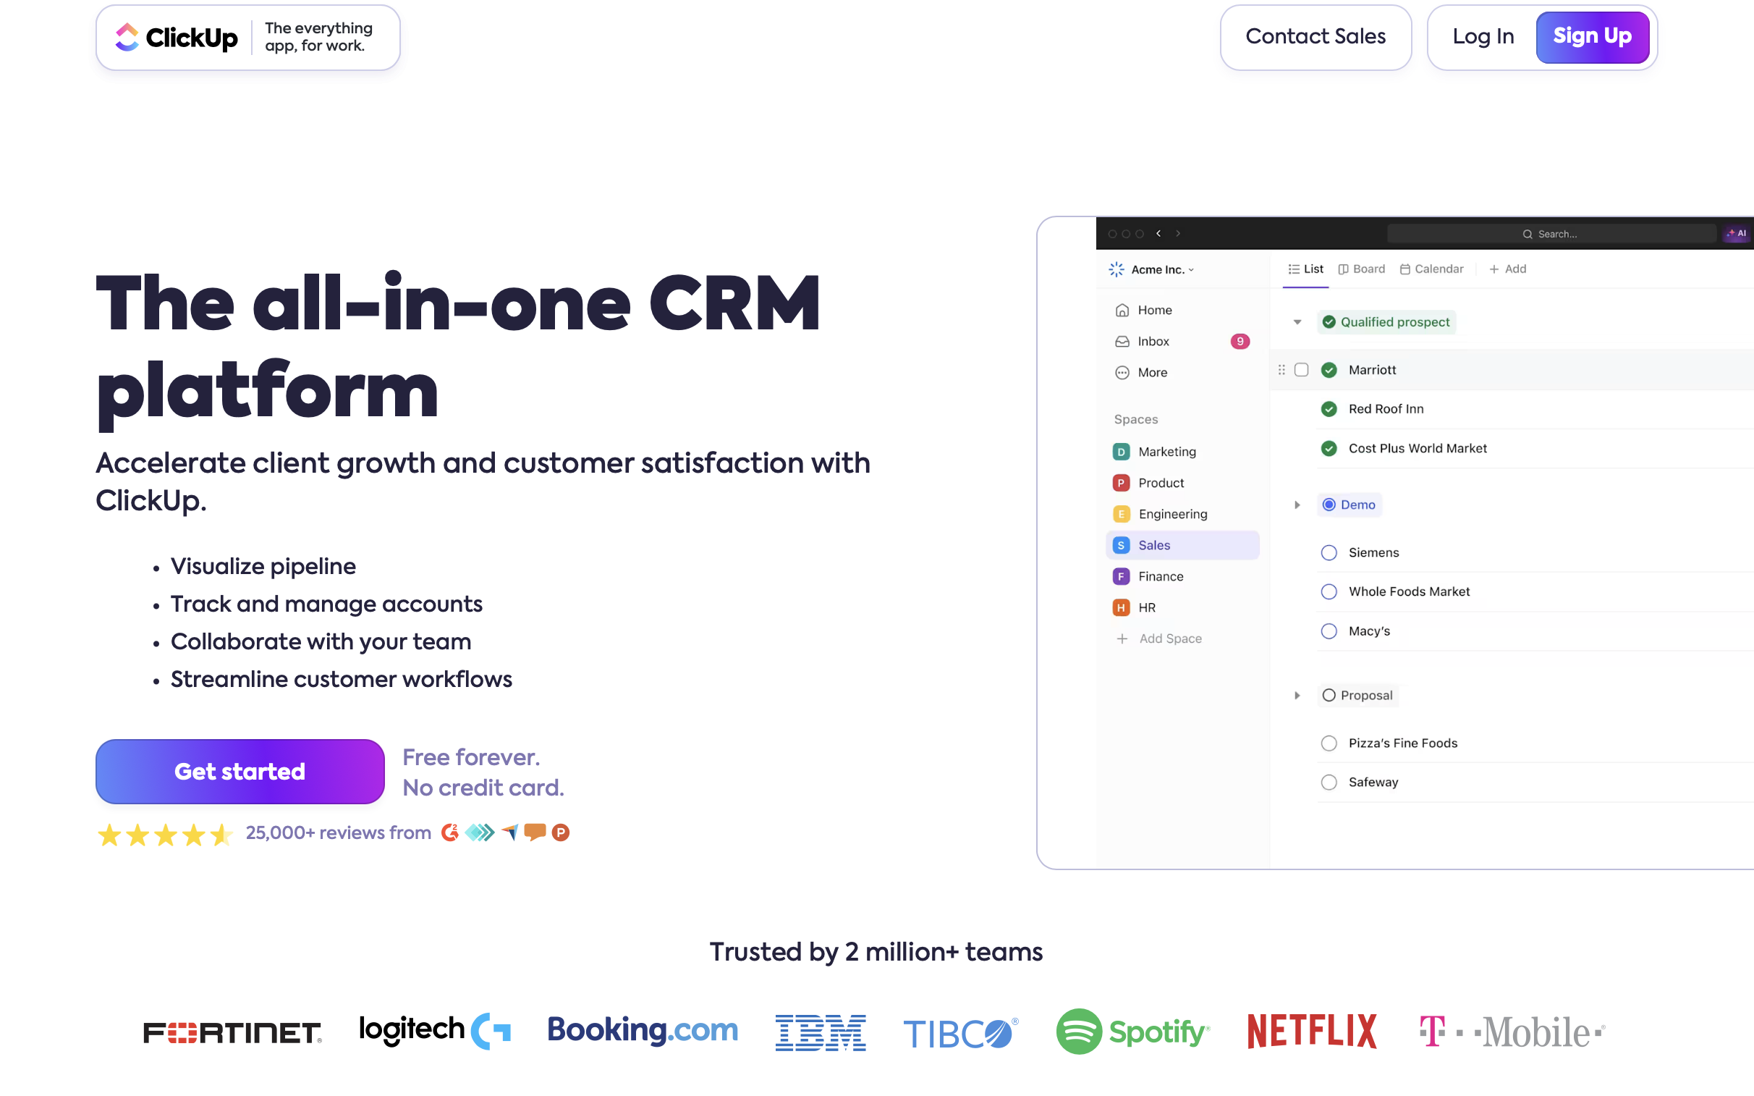The width and height of the screenshot is (1754, 1096).
Task: Click the orange H icon for HR
Action: 1121,607
